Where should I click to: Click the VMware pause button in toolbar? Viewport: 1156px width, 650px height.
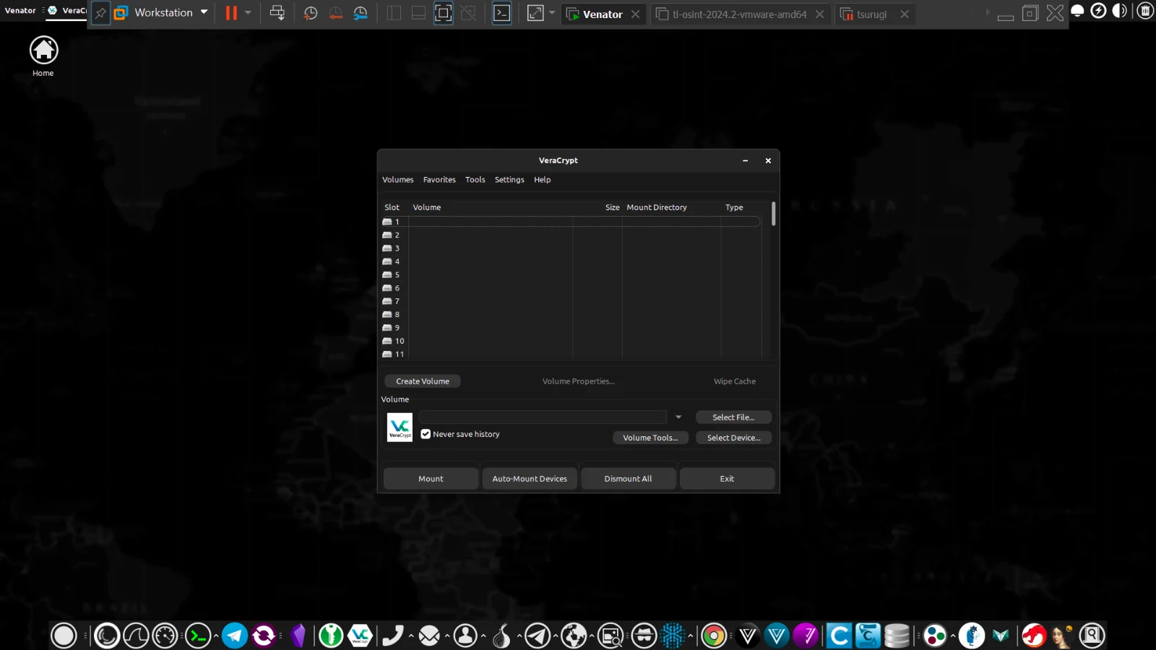[231, 13]
